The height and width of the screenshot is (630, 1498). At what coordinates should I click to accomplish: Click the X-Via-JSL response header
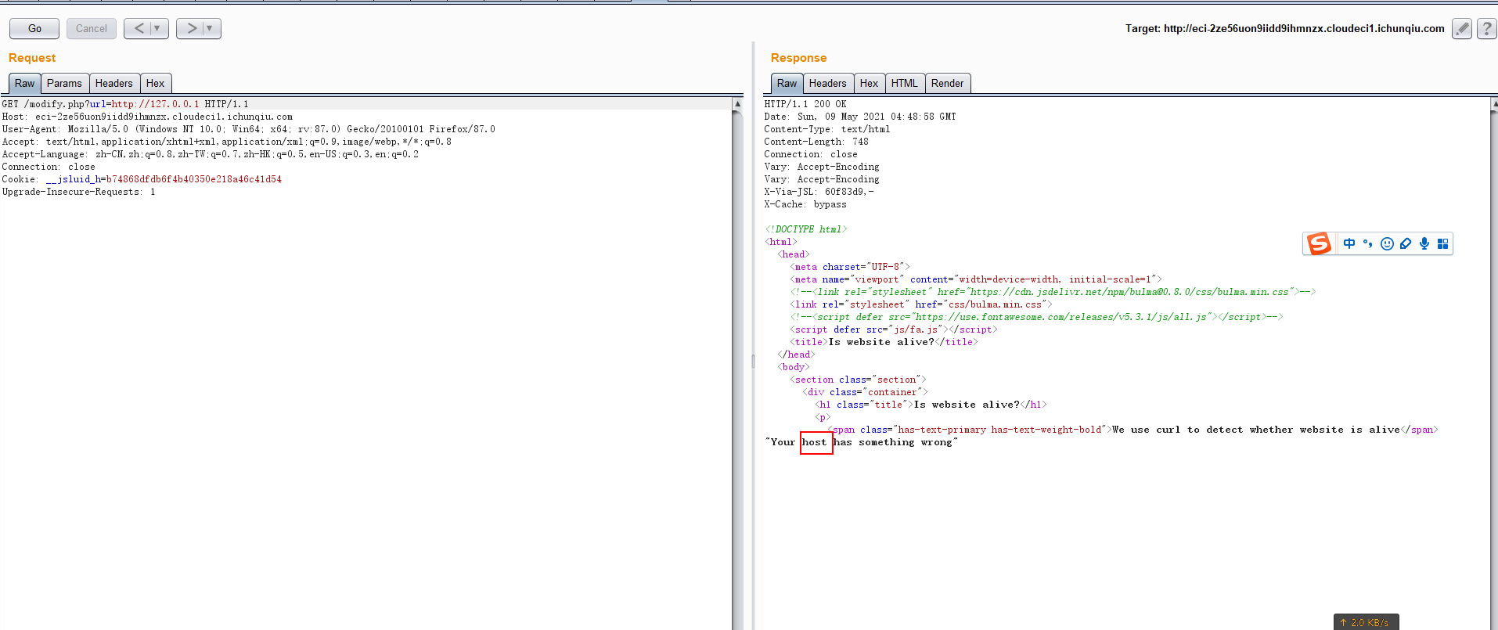[x=819, y=192]
